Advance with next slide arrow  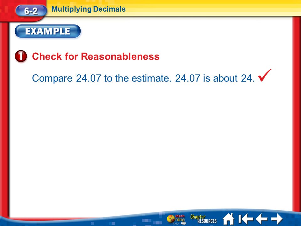[x=277, y=219]
